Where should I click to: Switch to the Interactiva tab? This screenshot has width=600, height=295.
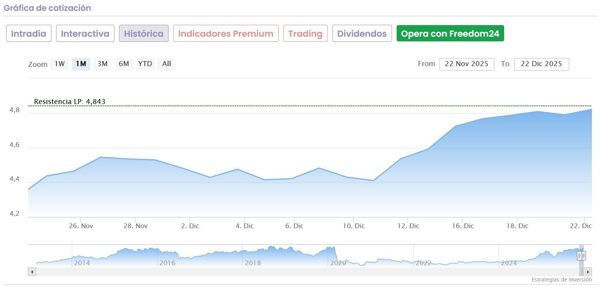[x=85, y=34]
